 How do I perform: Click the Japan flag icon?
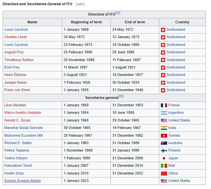pyautogui.click(x=164, y=158)
